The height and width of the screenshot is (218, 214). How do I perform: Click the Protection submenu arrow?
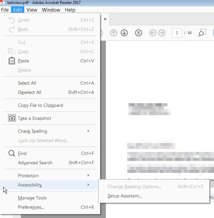tap(88, 176)
